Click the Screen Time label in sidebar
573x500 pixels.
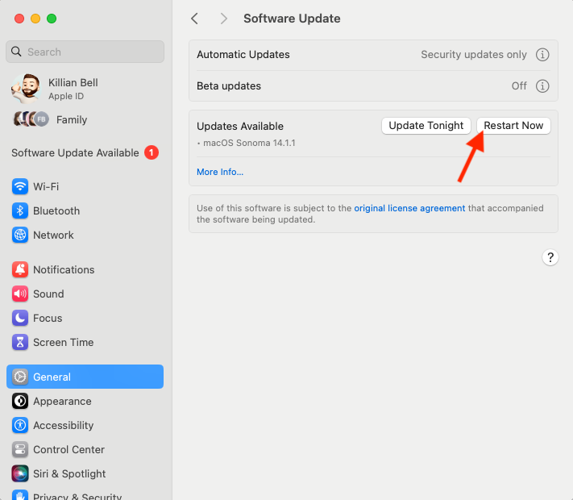tap(63, 342)
